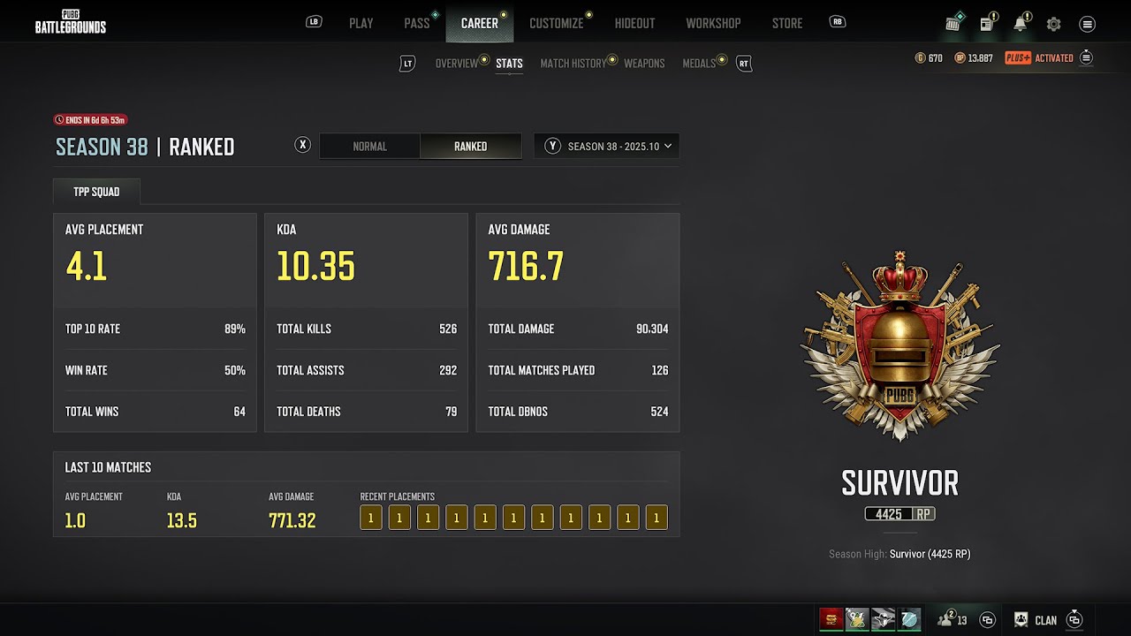Click the KDA 10.35 value

315,266
